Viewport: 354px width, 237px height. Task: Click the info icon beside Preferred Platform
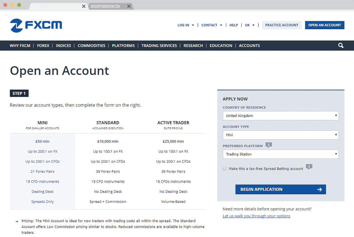[x=268, y=145]
